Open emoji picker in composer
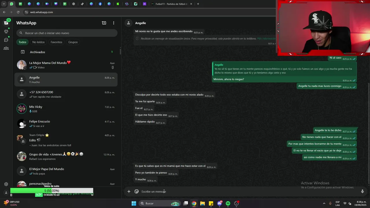Screen dimensions: 370x208 (x=137, y=191)
